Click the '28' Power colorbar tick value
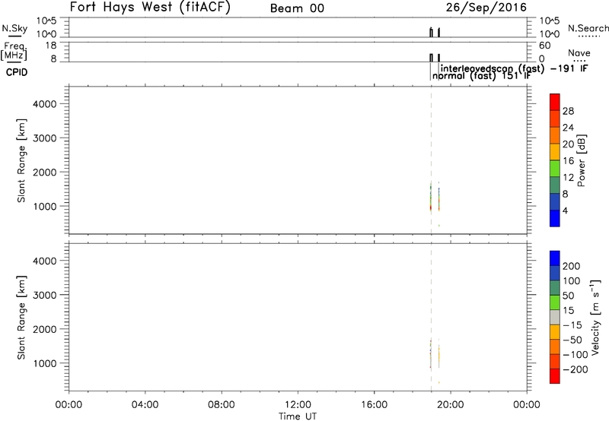This screenshot has height=421, width=609. point(568,111)
